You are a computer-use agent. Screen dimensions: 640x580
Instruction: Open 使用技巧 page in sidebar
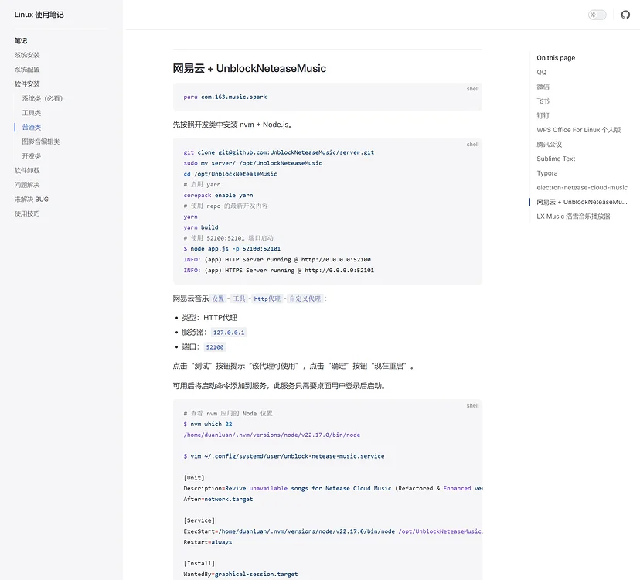point(27,213)
